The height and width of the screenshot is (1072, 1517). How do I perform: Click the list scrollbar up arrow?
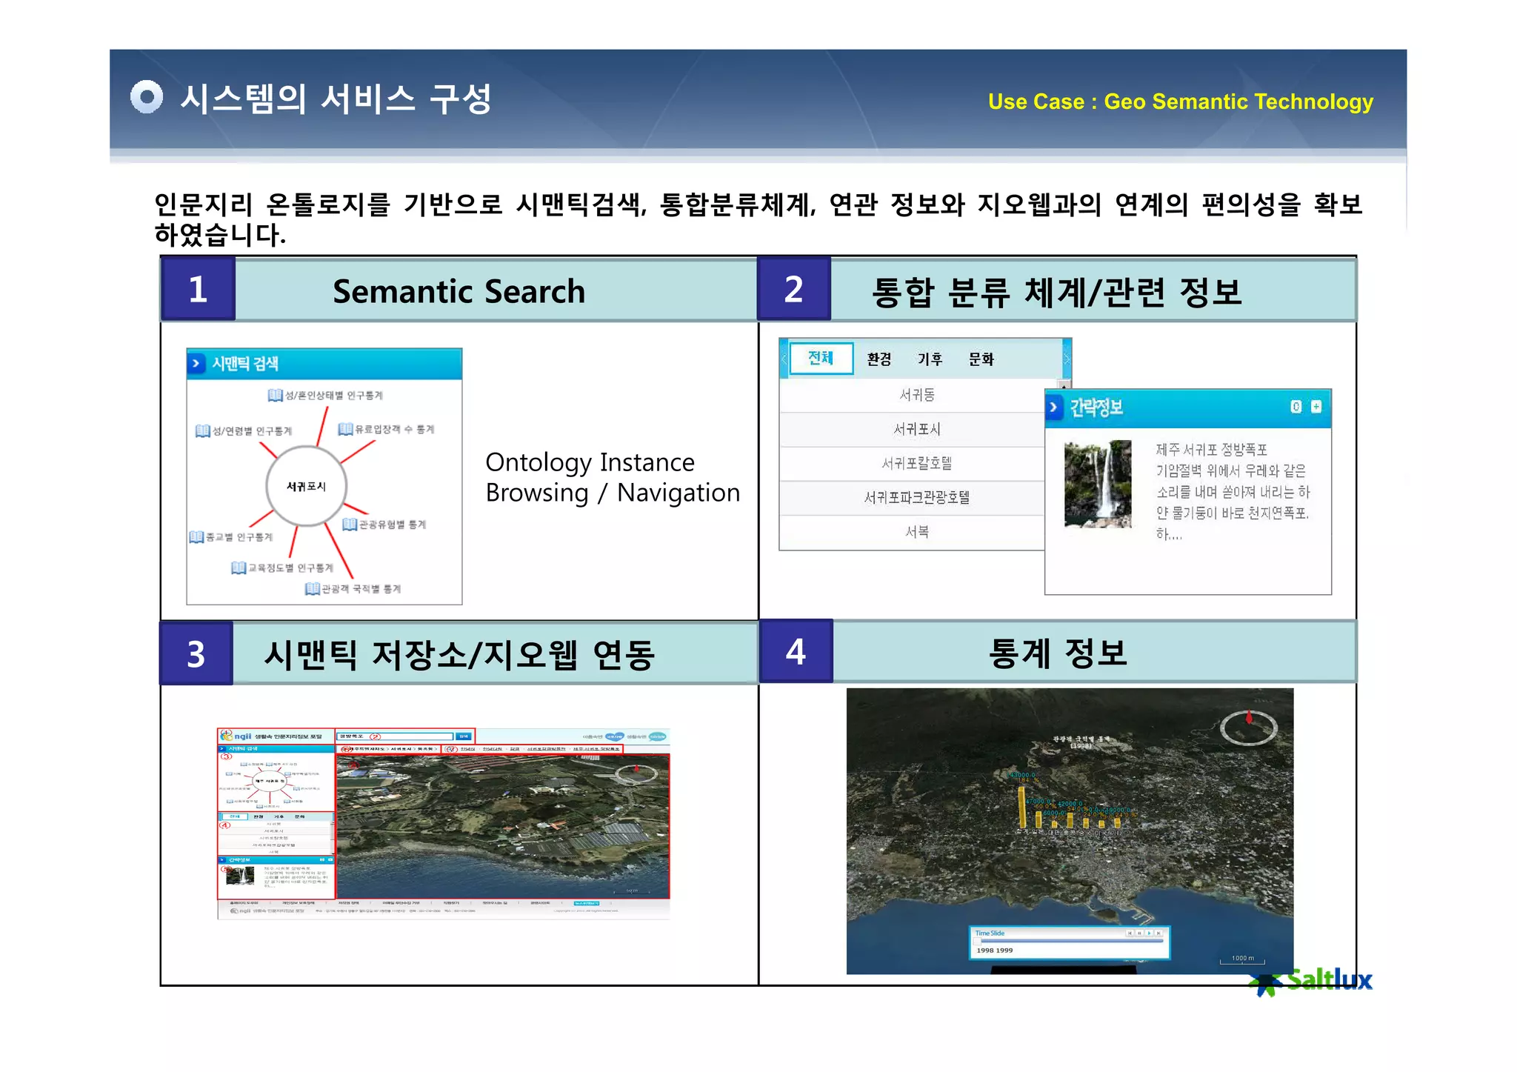[x=1064, y=385]
